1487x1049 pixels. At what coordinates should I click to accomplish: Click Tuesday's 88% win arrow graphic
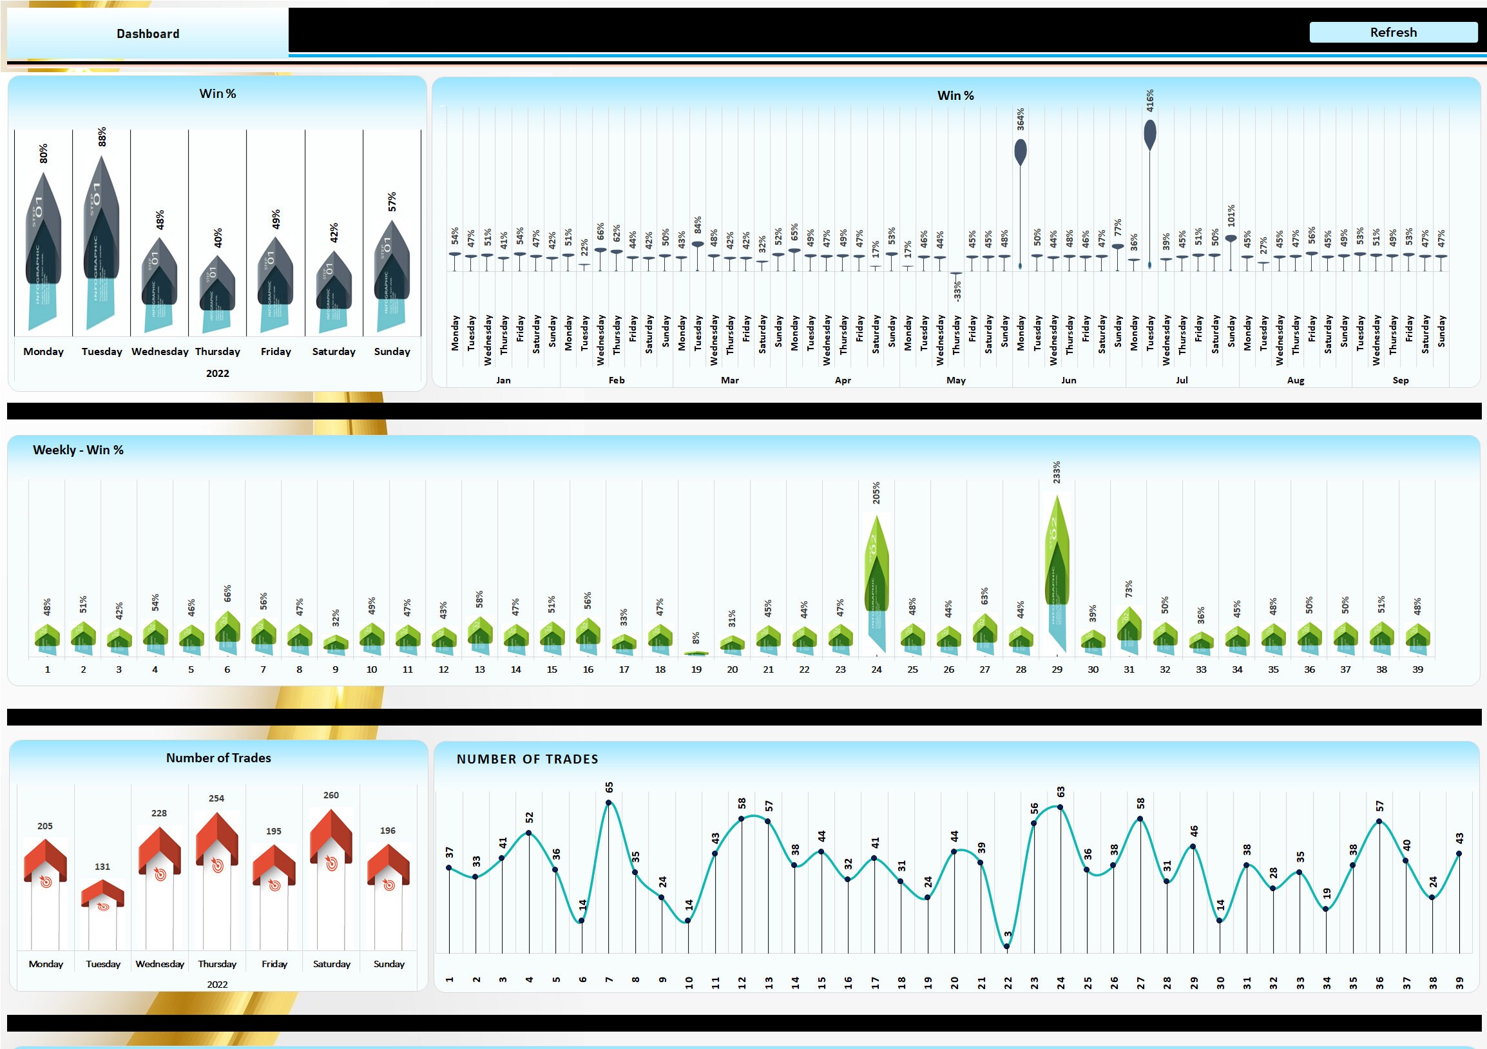[x=102, y=243]
